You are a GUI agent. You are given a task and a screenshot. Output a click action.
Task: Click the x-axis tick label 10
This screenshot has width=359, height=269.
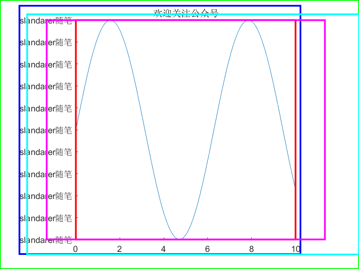click(x=295, y=249)
